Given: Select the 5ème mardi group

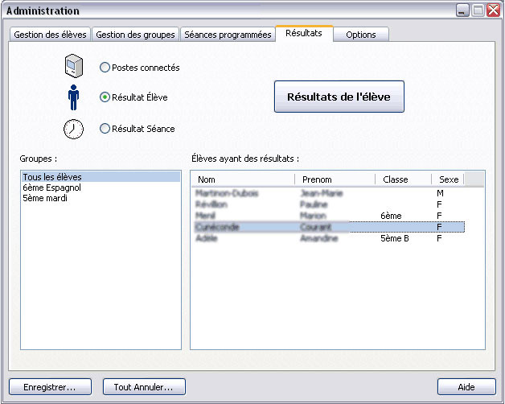Looking at the screenshot, I should 46,198.
